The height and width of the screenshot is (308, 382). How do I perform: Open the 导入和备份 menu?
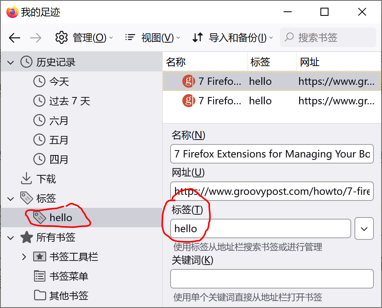click(x=233, y=38)
